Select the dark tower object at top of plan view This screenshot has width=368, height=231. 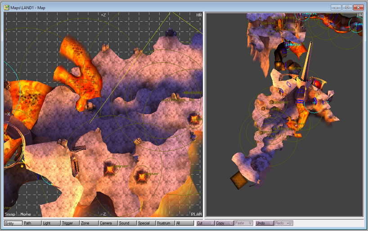[171, 32]
